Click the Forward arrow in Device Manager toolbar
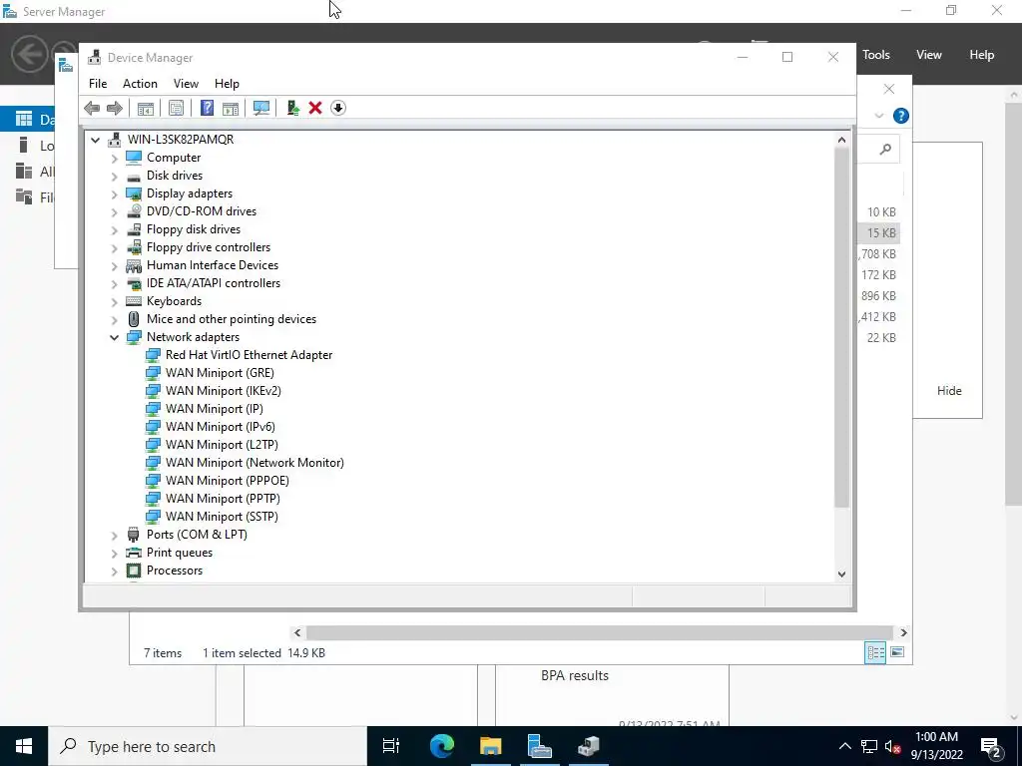 pyautogui.click(x=114, y=108)
